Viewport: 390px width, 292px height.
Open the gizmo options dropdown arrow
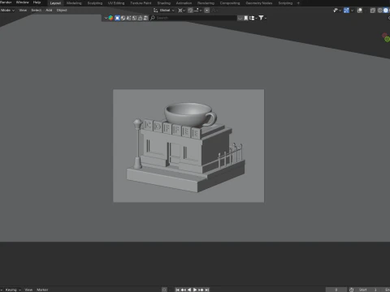[x=352, y=11]
